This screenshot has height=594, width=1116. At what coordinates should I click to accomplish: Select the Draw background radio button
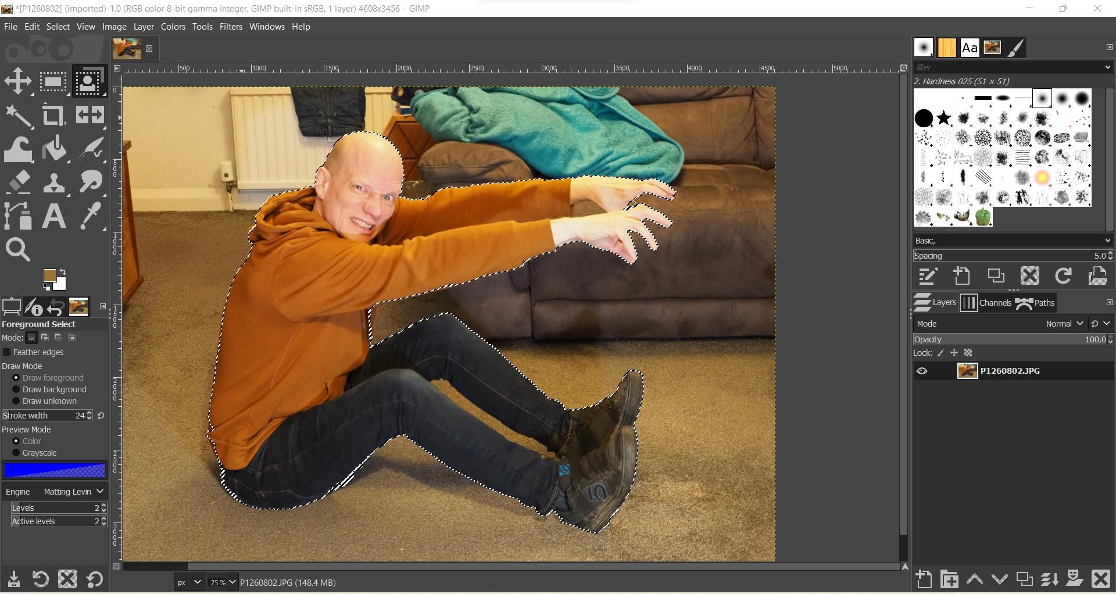16,389
